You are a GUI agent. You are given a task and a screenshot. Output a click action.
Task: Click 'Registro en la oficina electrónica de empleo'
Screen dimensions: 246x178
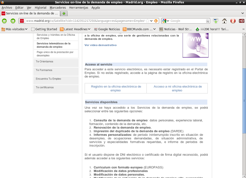click(x=116, y=88)
